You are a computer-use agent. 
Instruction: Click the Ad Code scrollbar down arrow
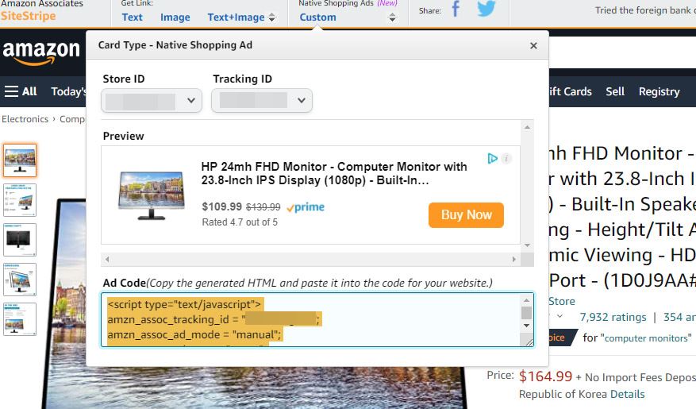point(526,326)
